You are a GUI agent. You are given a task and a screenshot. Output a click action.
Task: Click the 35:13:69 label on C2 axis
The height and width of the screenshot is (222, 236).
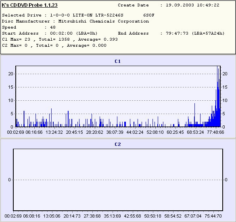[x=112, y=216]
